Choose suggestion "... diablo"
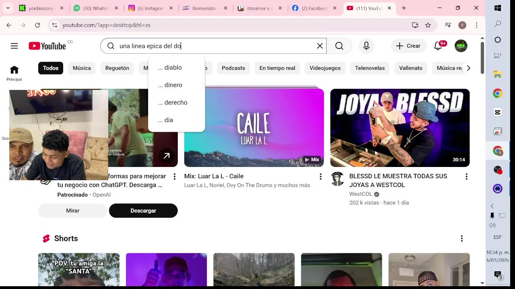The image size is (515, 289). pyautogui.click(x=176, y=67)
